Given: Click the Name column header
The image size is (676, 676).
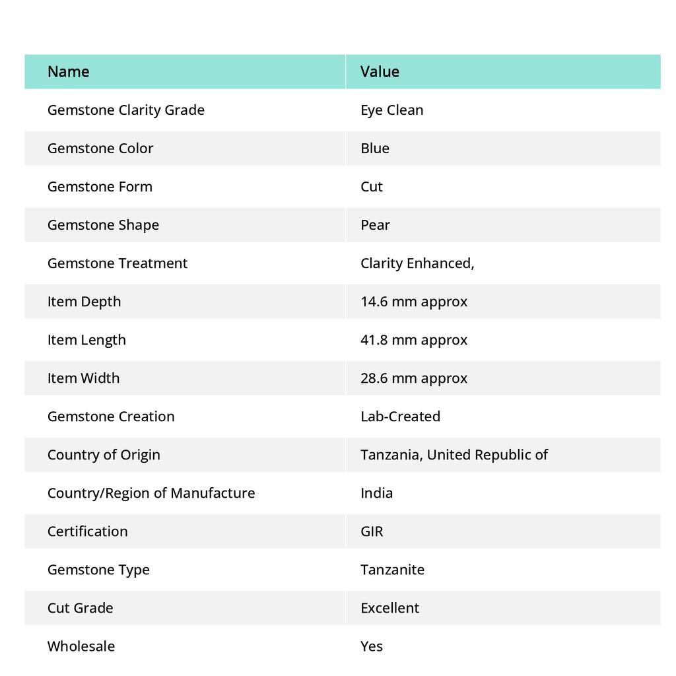Looking at the screenshot, I should pos(69,71).
